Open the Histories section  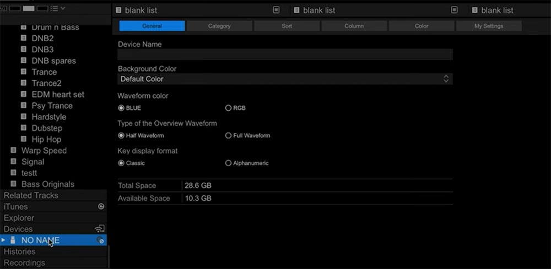(20, 251)
